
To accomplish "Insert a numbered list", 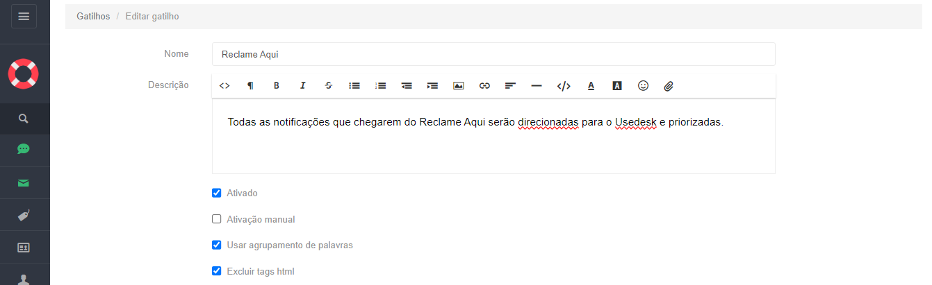I will click(380, 86).
